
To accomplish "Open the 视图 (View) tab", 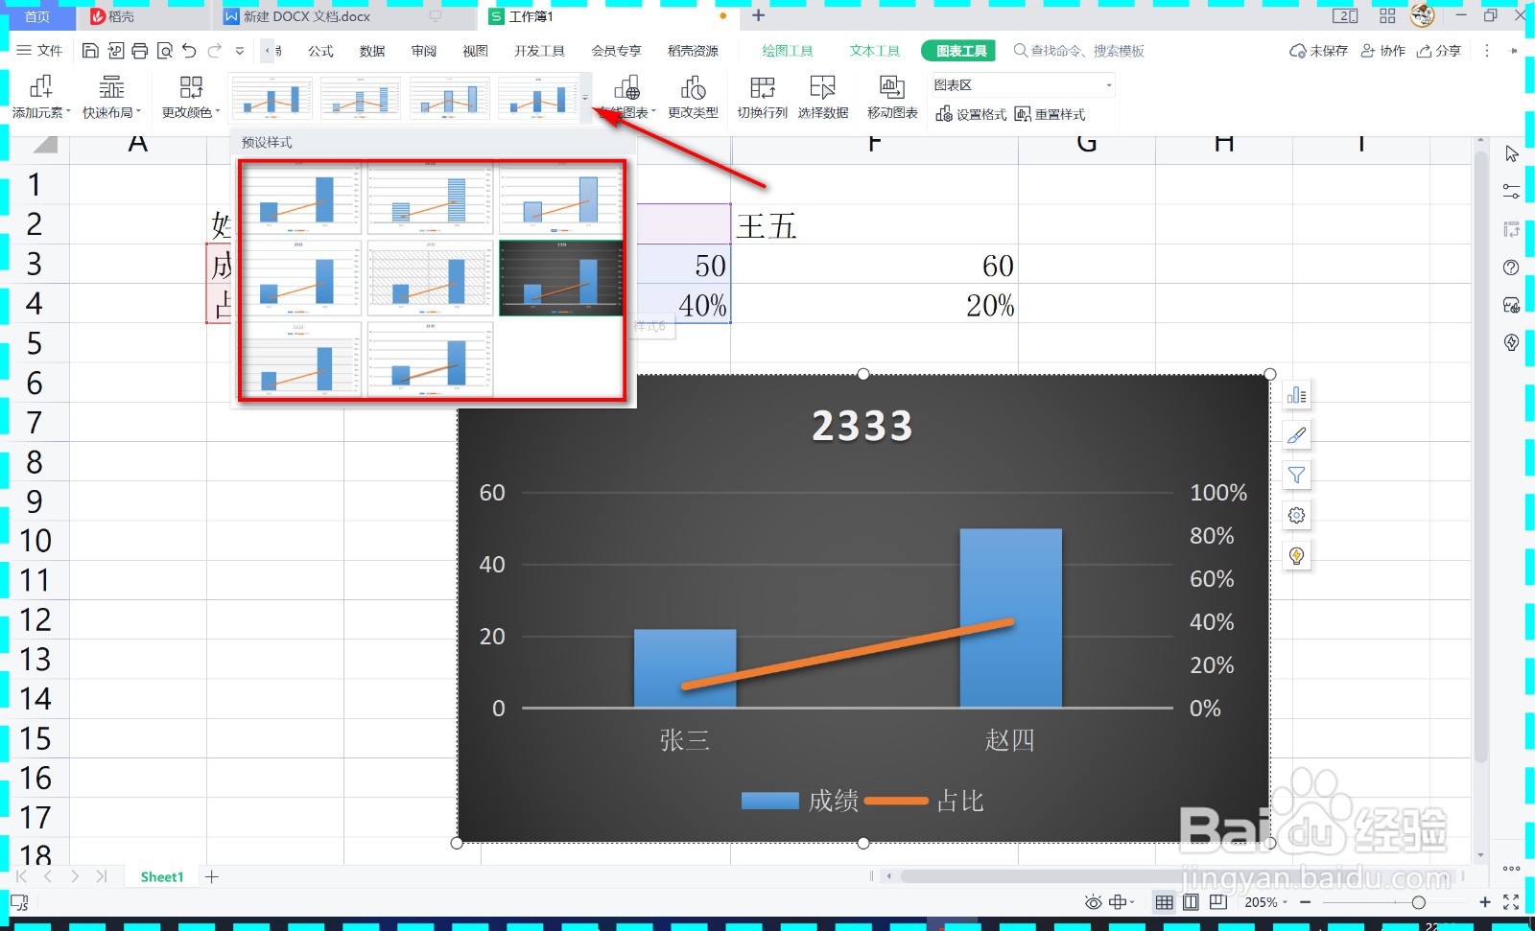I will pyautogui.click(x=475, y=51).
